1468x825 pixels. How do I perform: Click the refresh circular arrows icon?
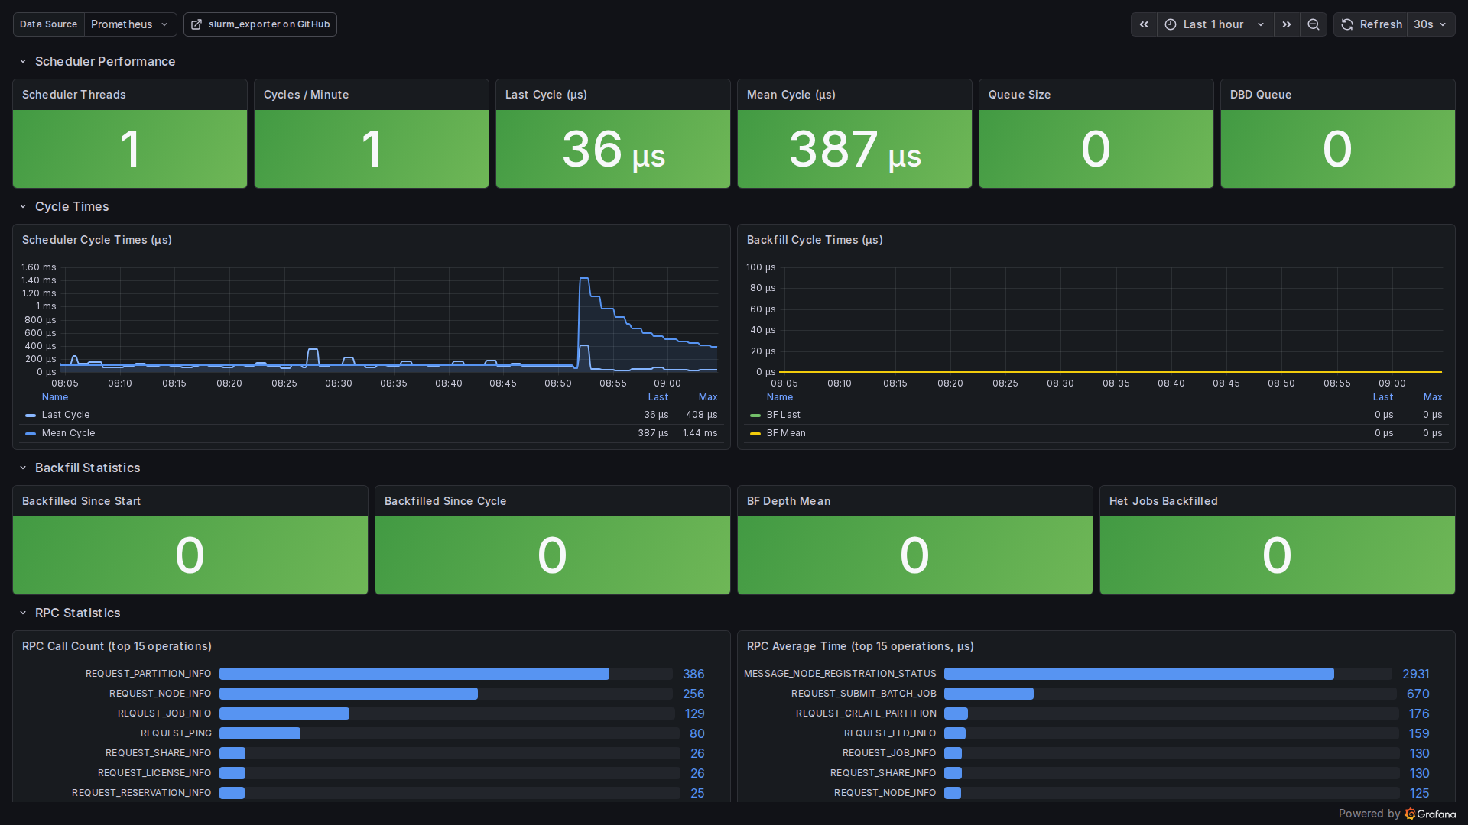pyautogui.click(x=1347, y=24)
